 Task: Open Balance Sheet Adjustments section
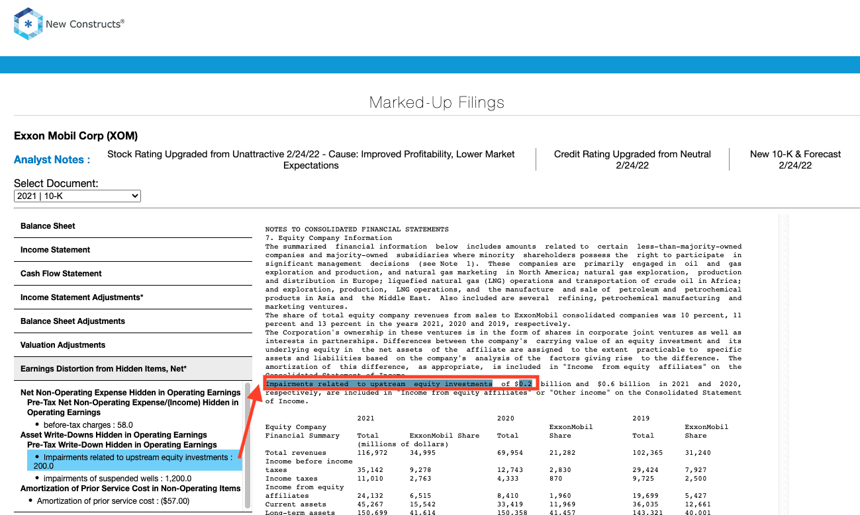pos(133,321)
